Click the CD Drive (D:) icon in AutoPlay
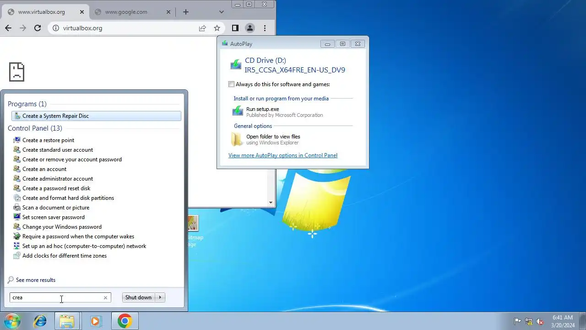The image size is (586, 330). (x=236, y=65)
